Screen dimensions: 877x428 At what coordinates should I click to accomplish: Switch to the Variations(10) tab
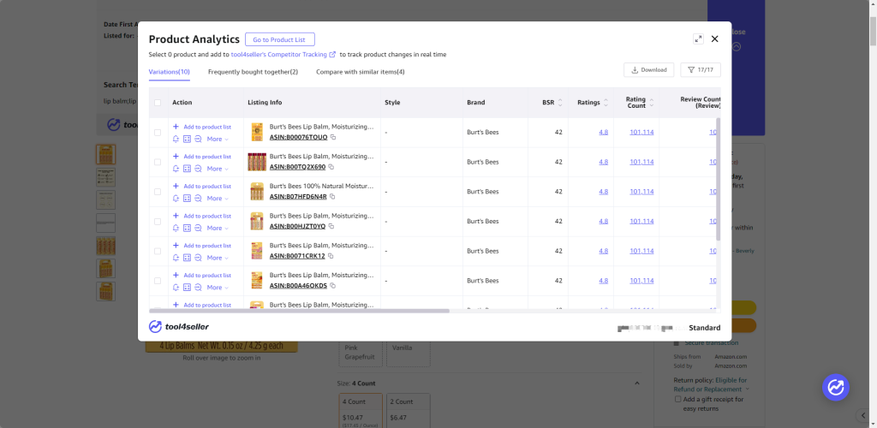click(169, 72)
